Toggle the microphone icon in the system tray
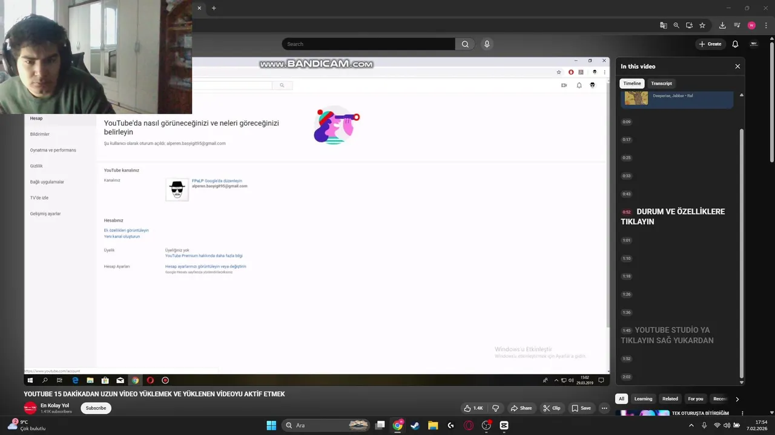 (x=704, y=425)
